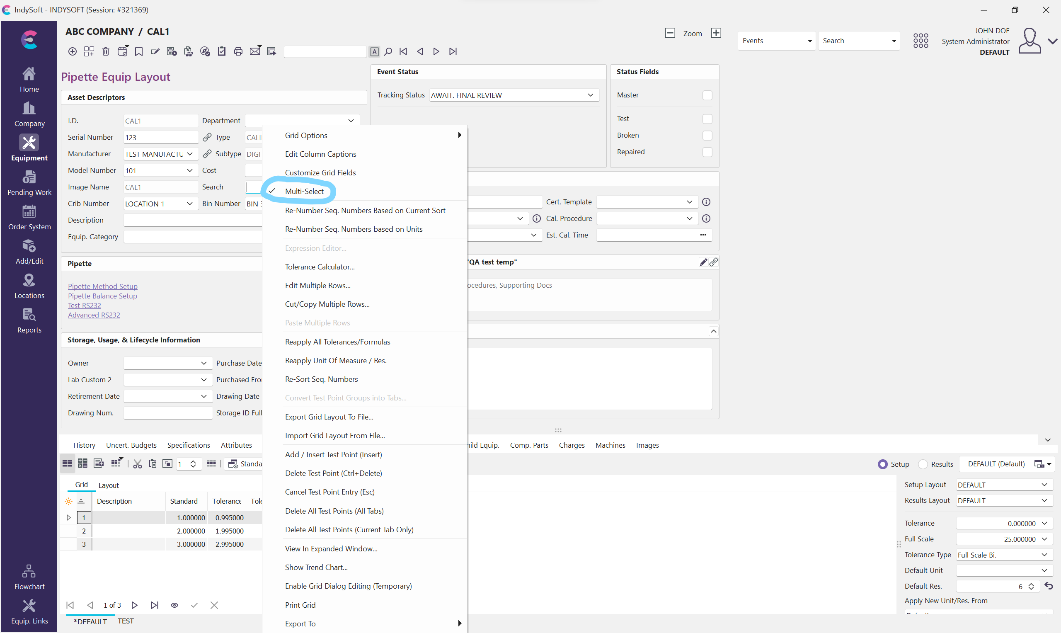Open the Crib Number dropdown
Viewport: 1061px width, 633px height.
(190, 204)
